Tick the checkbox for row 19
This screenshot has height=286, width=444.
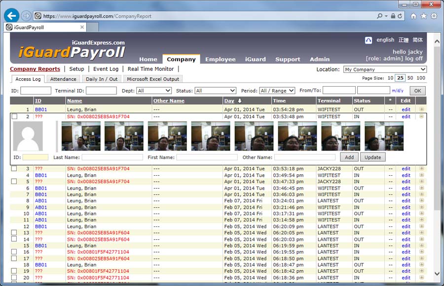[x=14, y=271]
